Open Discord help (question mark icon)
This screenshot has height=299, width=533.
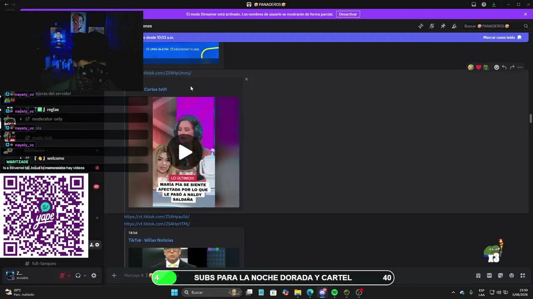484,5
